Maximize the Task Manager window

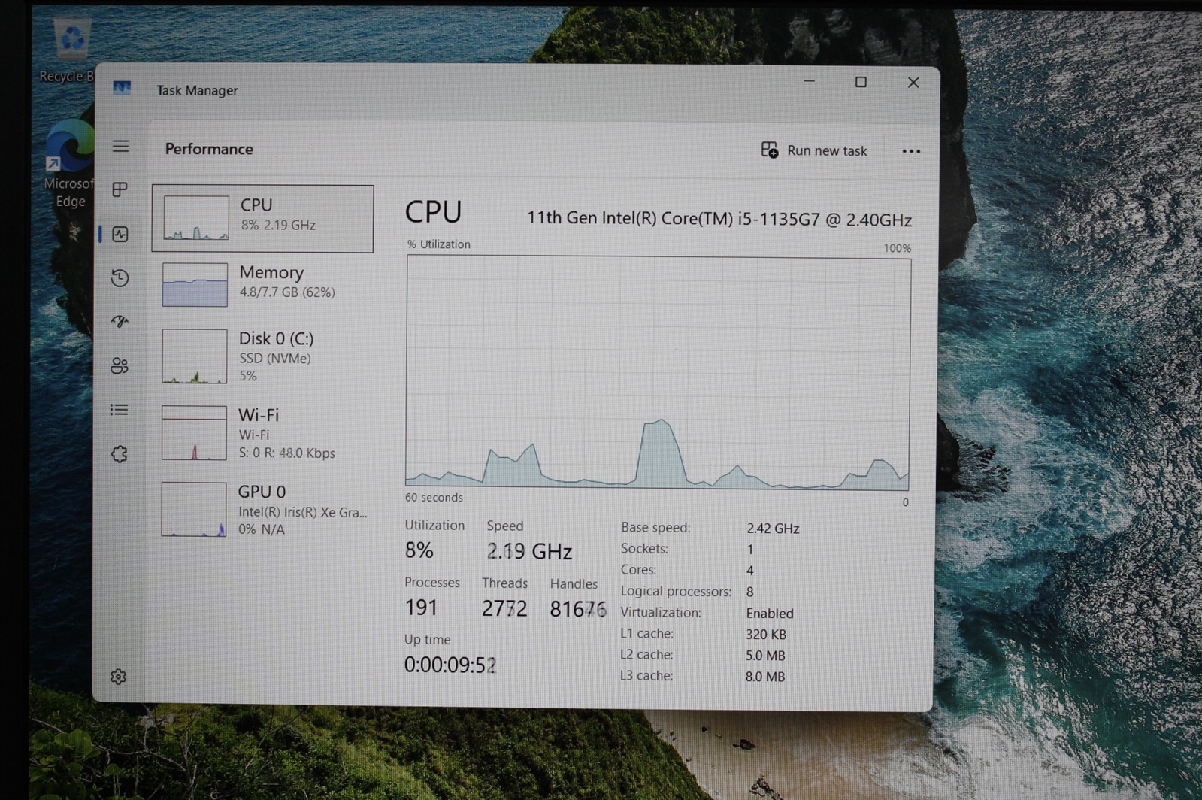click(861, 82)
